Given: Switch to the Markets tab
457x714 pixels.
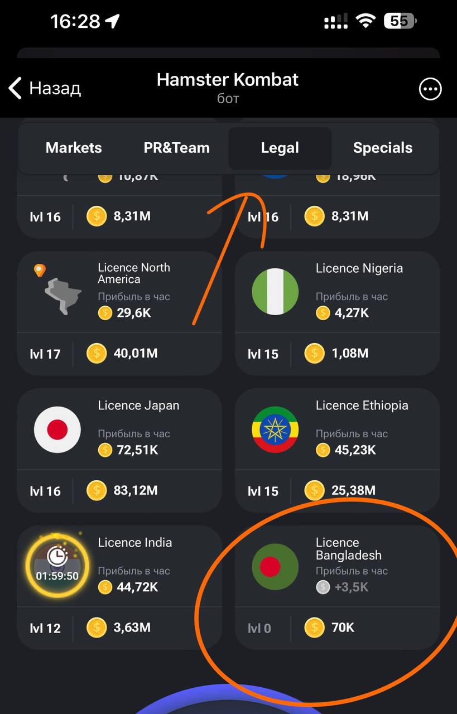Looking at the screenshot, I should click(x=74, y=148).
